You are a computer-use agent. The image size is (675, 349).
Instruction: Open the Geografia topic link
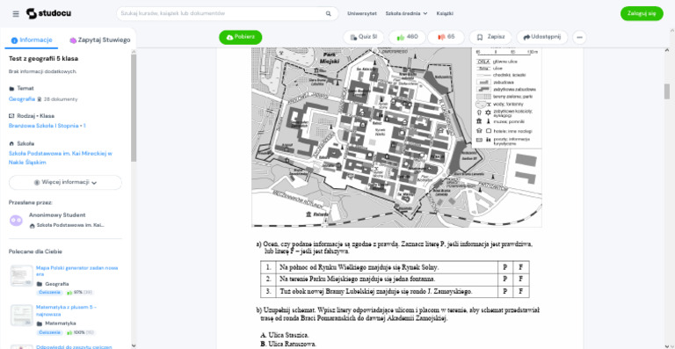coord(22,99)
